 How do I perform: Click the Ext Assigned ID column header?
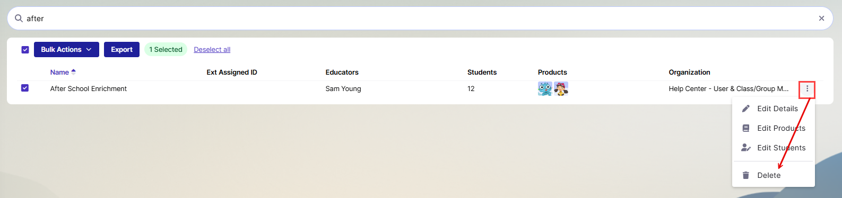click(232, 72)
